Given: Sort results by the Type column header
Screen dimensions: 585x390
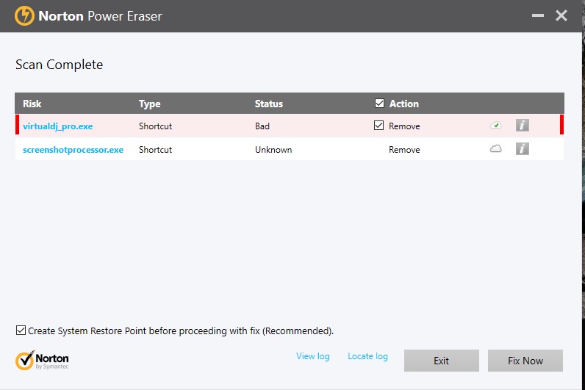Looking at the screenshot, I should (149, 104).
